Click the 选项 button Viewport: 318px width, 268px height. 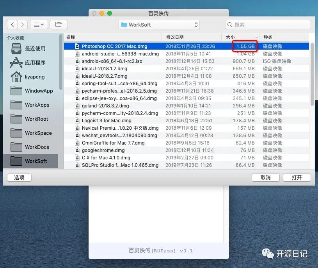click(19, 177)
